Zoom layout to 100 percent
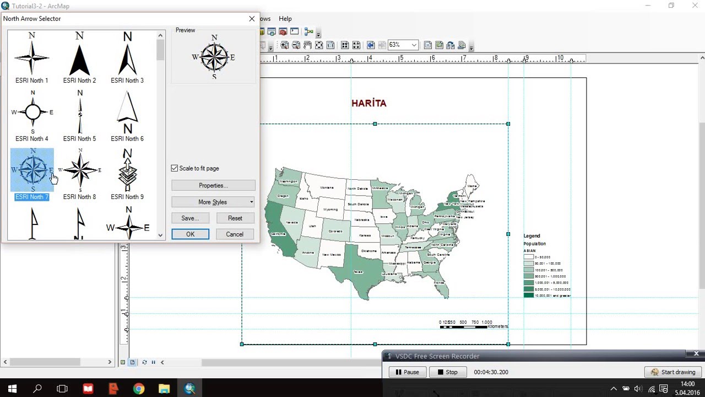This screenshot has width=705, height=397. 330,45
